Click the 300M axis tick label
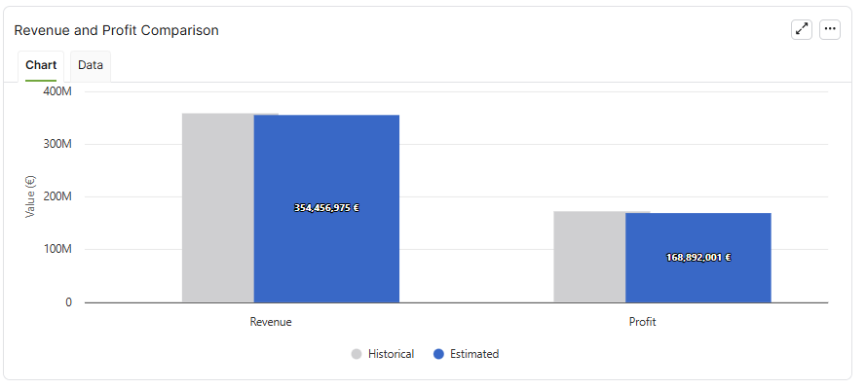 [57, 144]
